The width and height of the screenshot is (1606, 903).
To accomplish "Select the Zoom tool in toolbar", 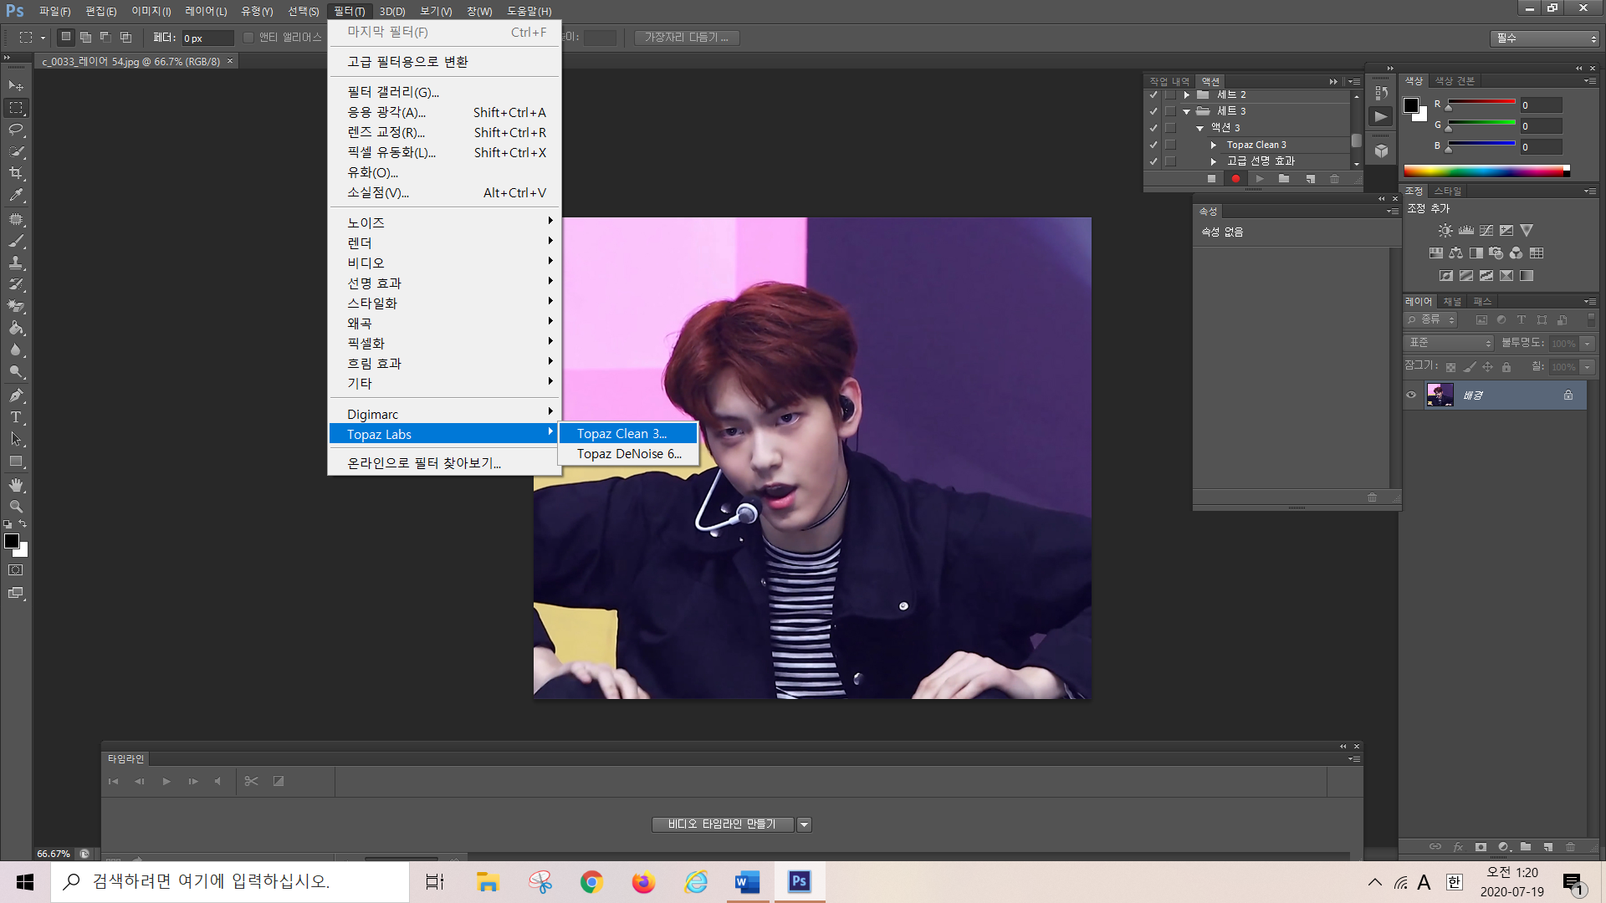I will (16, 507).
